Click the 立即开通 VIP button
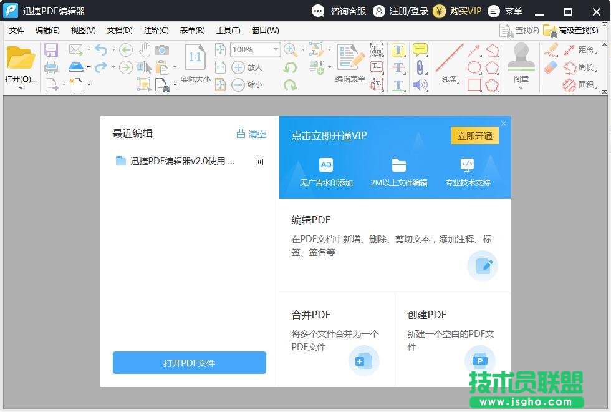Image resolution: width=611 pixels, height=412 pixels. (x=474, y=135)
